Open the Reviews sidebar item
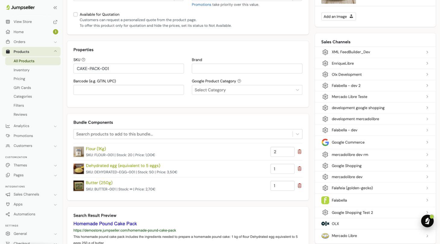Screen dimensions: 440x244 20,115
